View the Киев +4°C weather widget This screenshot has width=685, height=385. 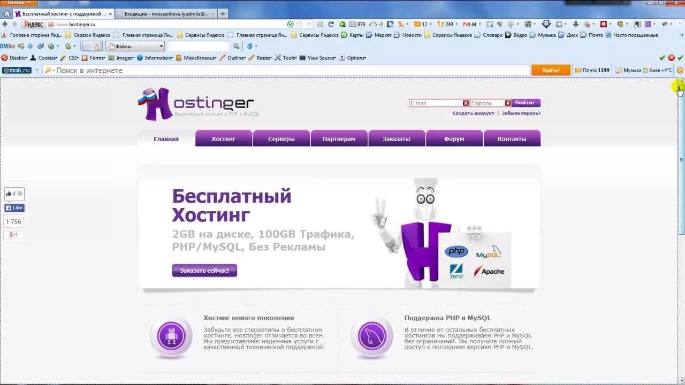click(x=657, y=70)
